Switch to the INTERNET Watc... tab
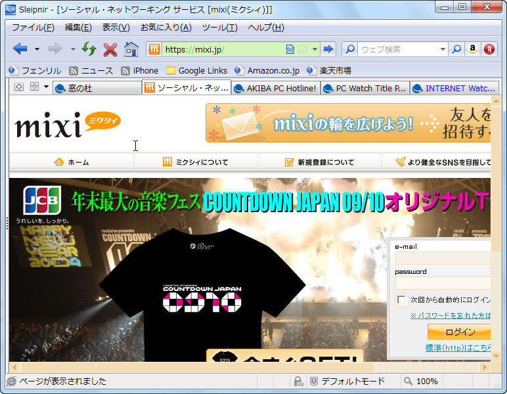 point(454,88)
